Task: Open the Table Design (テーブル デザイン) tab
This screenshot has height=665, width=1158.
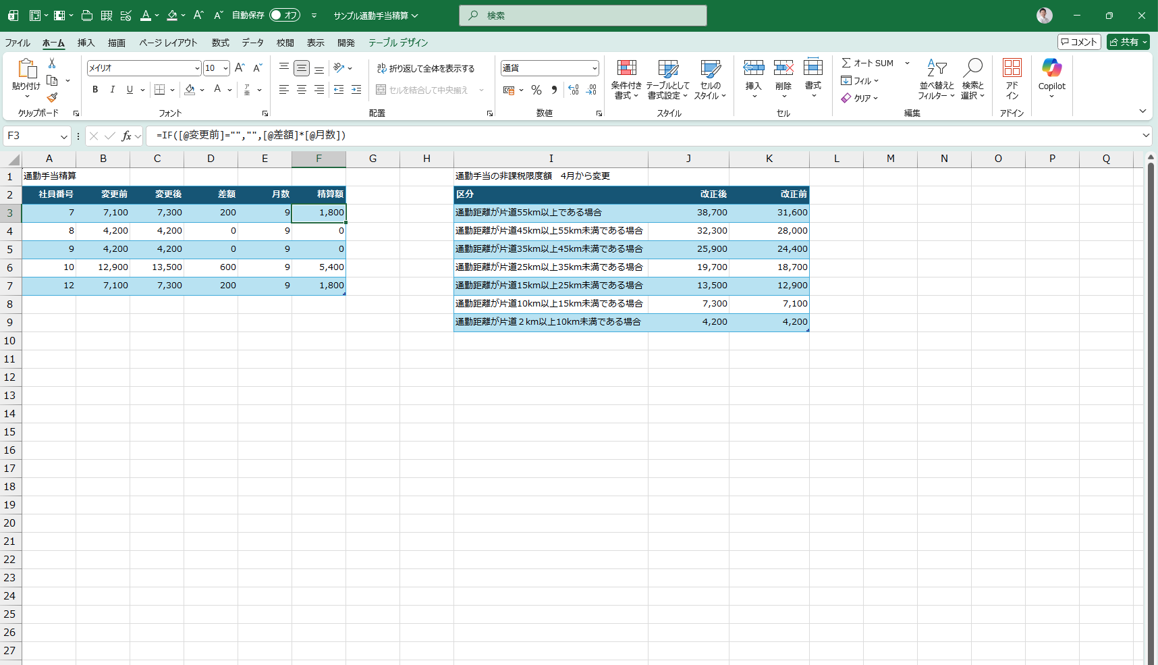Action: pyautogui.click(x=397, y=43)
